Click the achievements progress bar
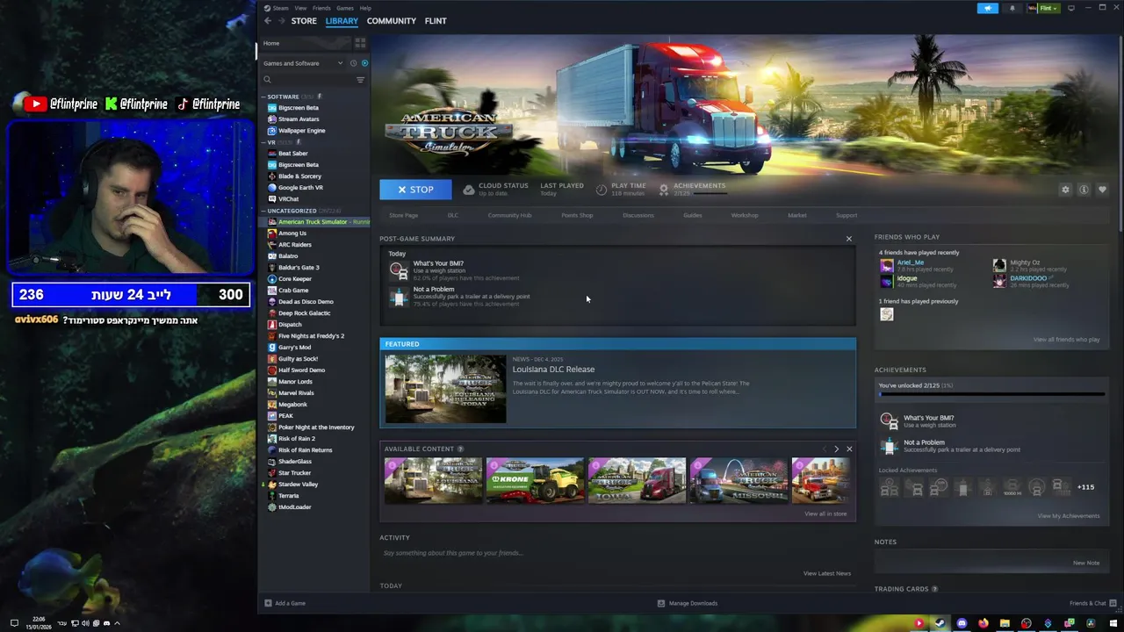The width and height of the screenshot is (1124, 632). pyautogui.click(x=991, y=394)
